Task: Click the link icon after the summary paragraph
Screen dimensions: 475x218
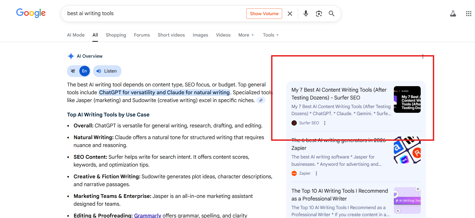Action: [261, 100]
